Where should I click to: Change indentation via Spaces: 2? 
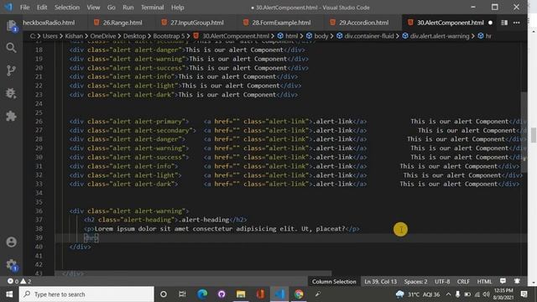click(x=416, y=282)
